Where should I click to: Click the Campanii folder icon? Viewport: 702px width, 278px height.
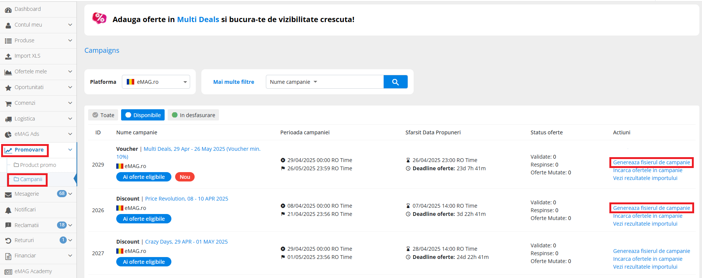[16, 179]
